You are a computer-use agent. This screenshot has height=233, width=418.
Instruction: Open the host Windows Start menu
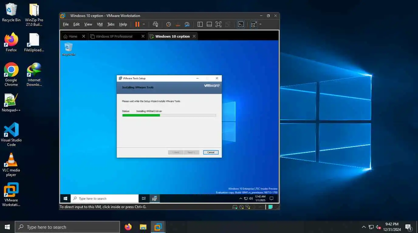[7, 227]
